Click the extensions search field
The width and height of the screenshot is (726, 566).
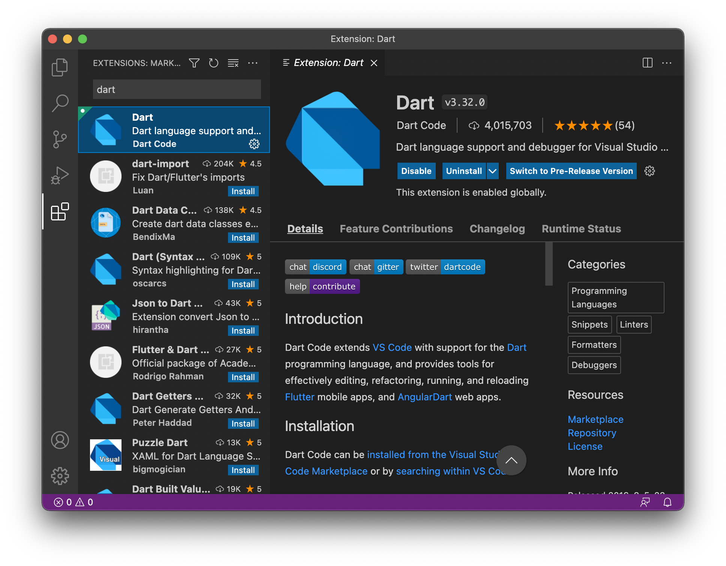coord(177,90)
